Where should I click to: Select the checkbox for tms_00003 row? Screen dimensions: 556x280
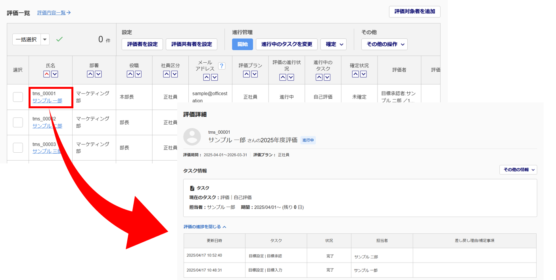click(x=18, y=148)
